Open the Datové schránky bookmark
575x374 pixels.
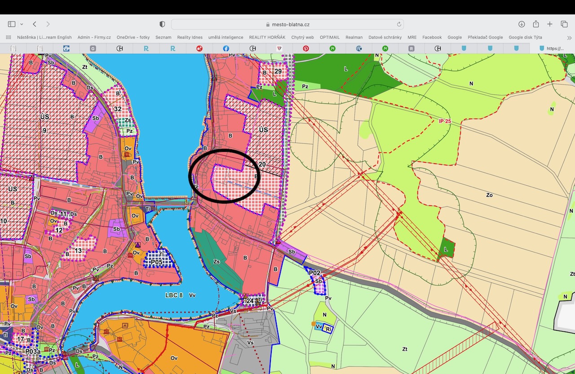pyautogui.click(x=385, y=37)
